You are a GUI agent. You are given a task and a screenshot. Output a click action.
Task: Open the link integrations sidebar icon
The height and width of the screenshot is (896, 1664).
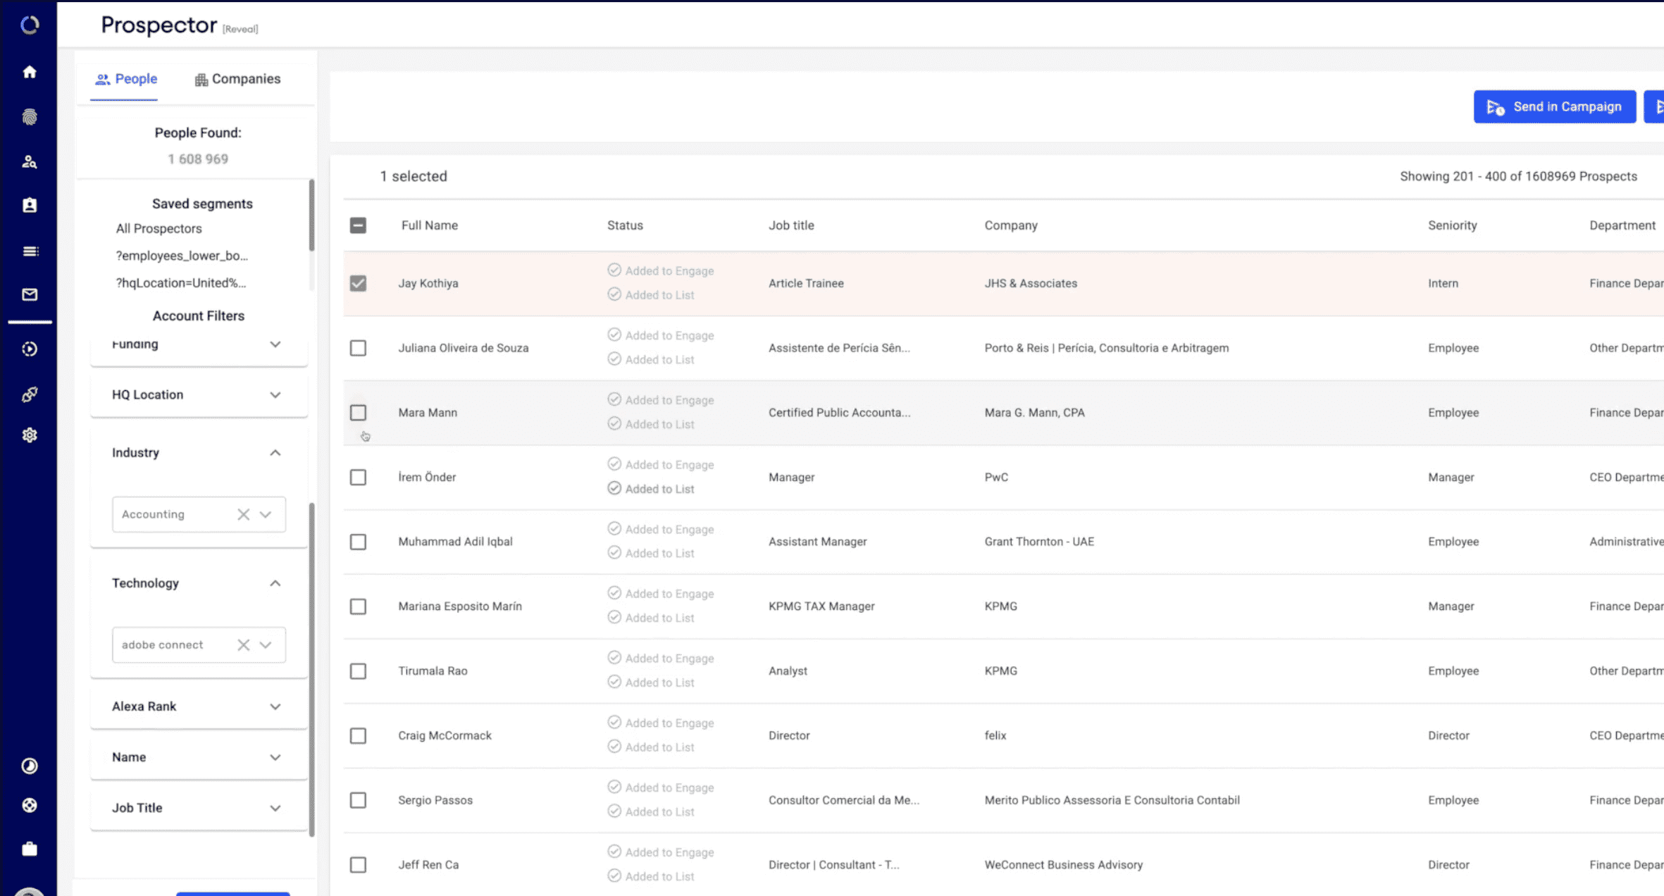(30, 394)
